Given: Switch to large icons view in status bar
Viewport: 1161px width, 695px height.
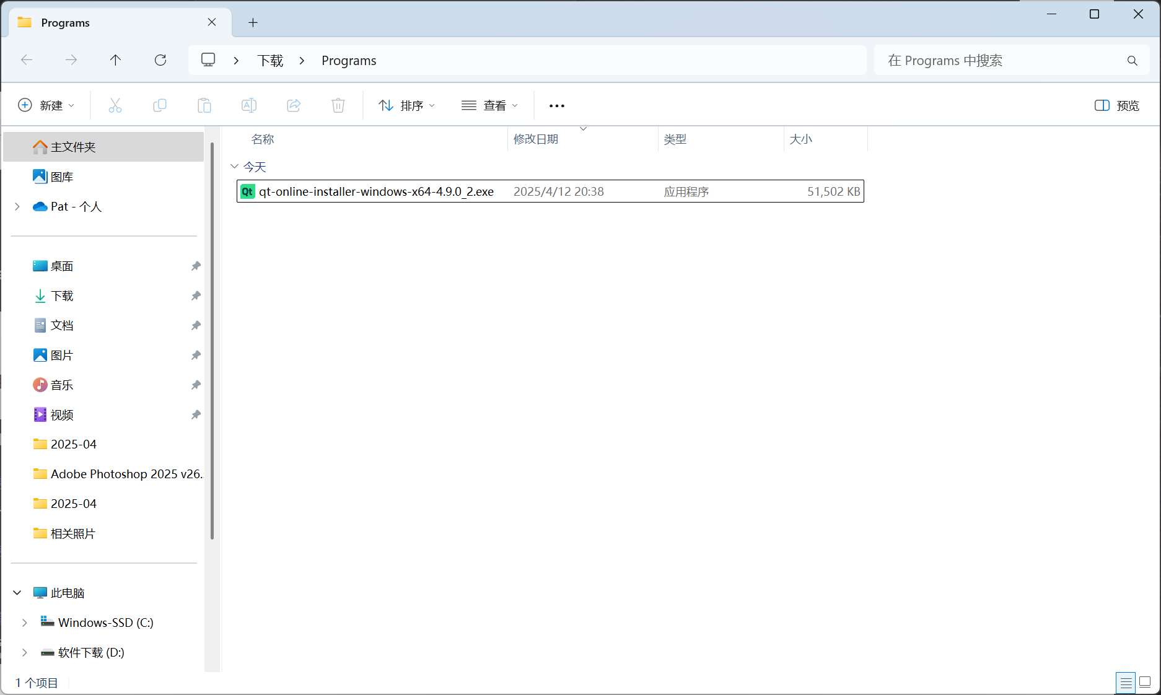Looking at the screenshot, I should (x=1145, y=683).
